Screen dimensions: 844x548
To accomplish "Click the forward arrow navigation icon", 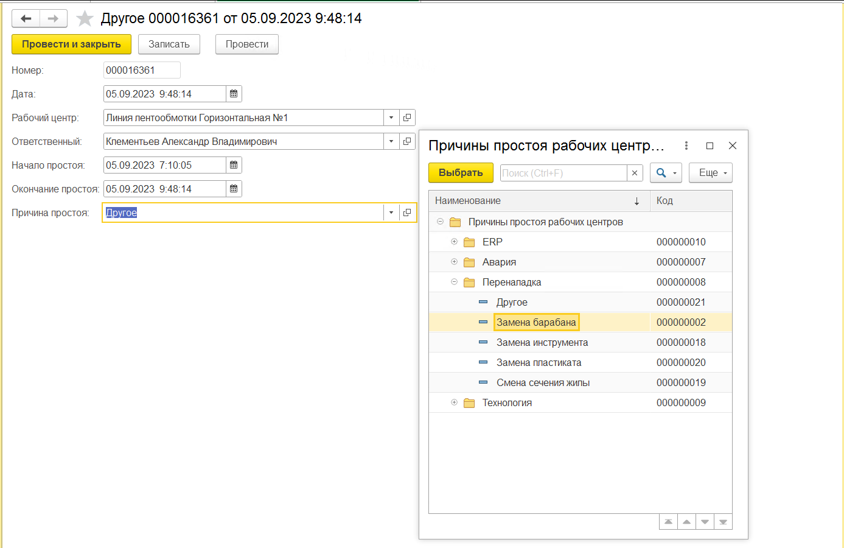I will (x=54, y=19).
